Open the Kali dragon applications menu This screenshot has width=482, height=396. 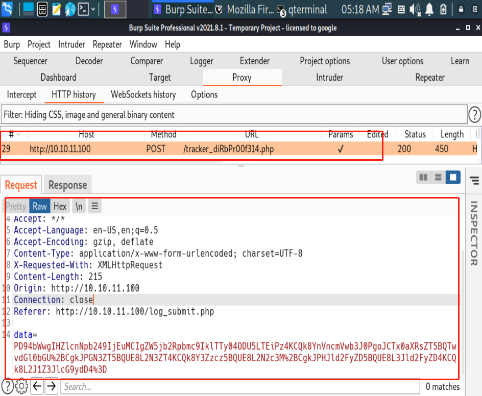[7, 9]
